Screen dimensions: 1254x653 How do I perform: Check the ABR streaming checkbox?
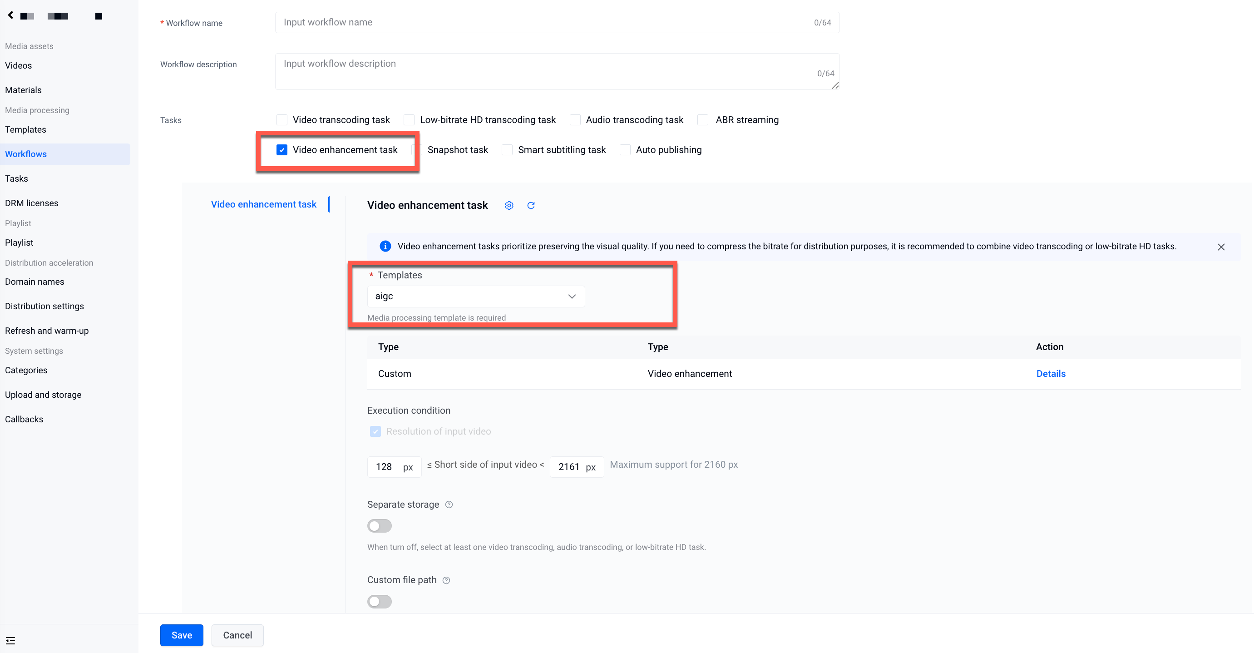click(x=702, y=120)
